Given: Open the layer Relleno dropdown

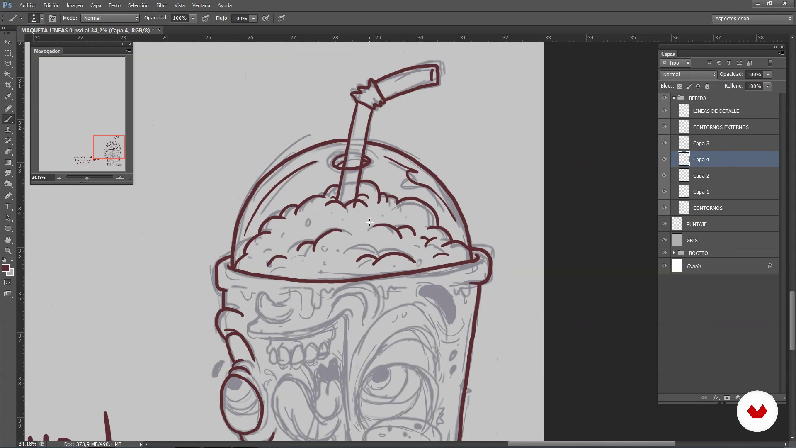Looking at the screenshot, I should click(768, 86).
